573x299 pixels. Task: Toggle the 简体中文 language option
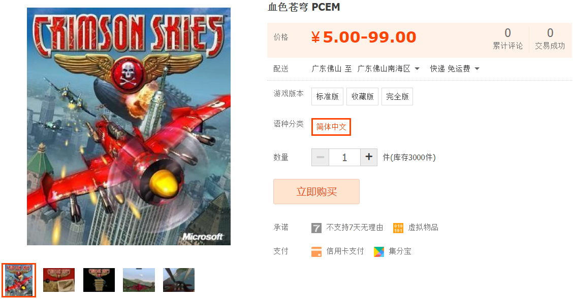[x=331, y=127]
